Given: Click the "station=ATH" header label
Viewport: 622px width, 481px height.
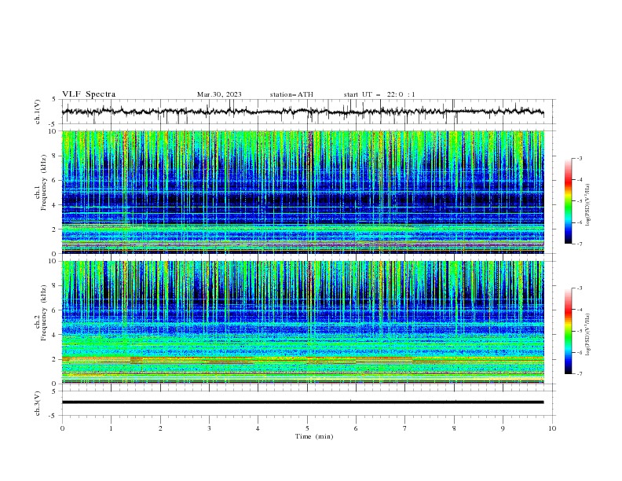Looking at the screenshot, I should [291, 94].
